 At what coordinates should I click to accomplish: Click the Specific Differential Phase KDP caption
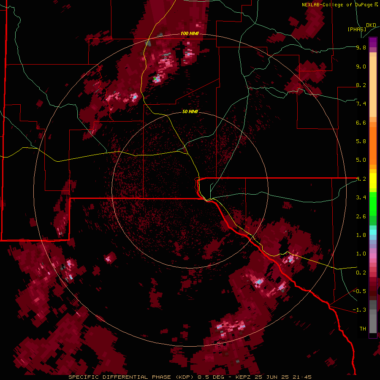click(x=190, y=377)
